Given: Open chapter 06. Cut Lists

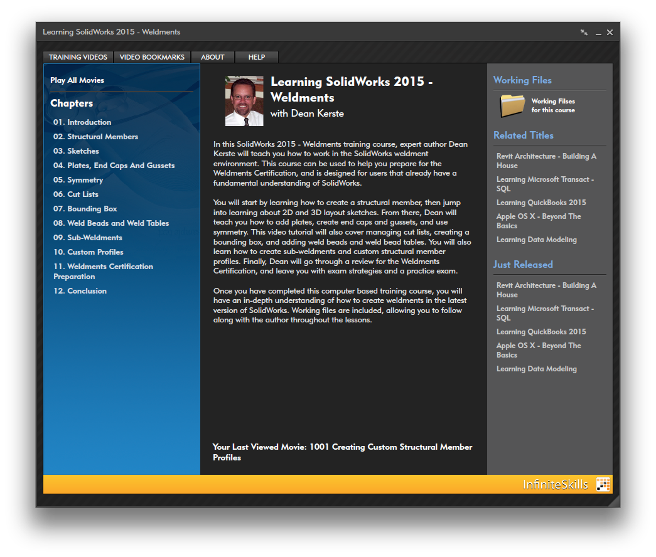Looking at the screenshot, I should (x=76, y=194).
